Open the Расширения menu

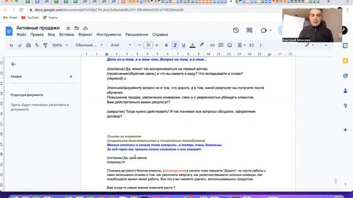(x=137, y=35)
